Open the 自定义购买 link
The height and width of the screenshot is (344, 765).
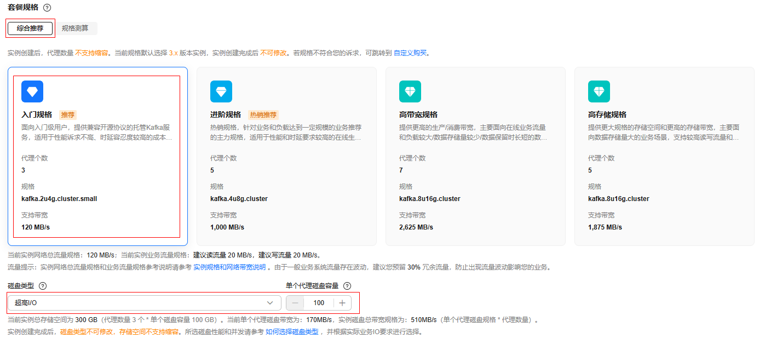pos(410,53)
